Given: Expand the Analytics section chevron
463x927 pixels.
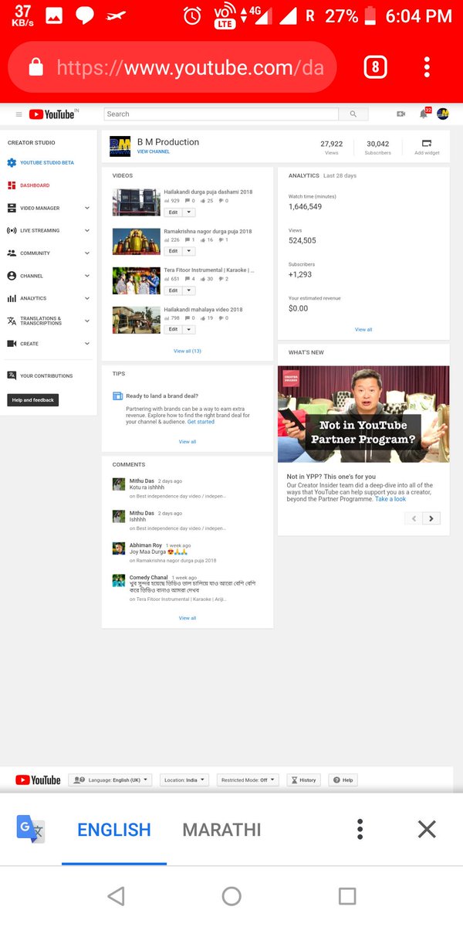Looking at the screenshot, I should point(87,298).
